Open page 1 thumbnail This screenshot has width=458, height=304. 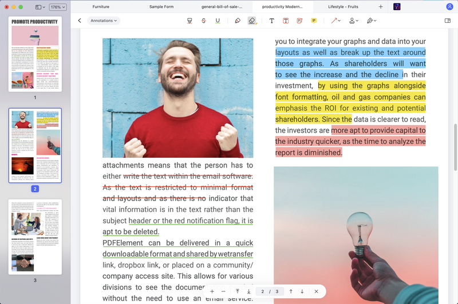[35, 54]
